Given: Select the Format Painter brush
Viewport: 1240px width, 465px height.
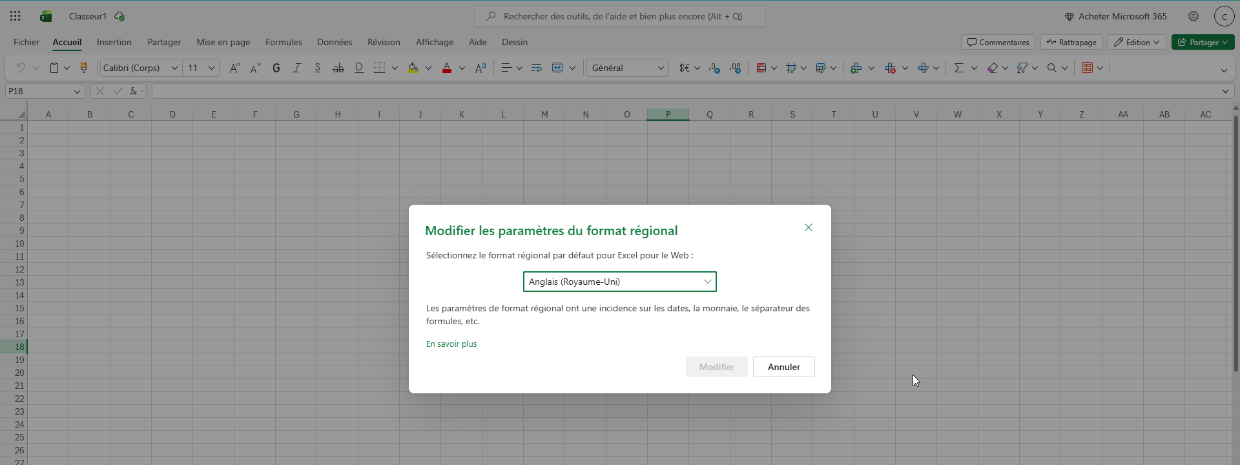Looking at the screenshot, I should [83, 68].
